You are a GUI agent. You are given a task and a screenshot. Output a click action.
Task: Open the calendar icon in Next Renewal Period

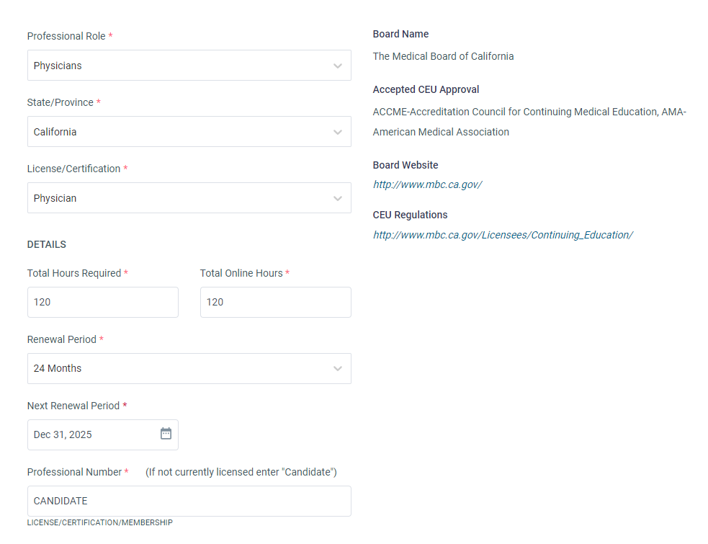tap(165, 434)
